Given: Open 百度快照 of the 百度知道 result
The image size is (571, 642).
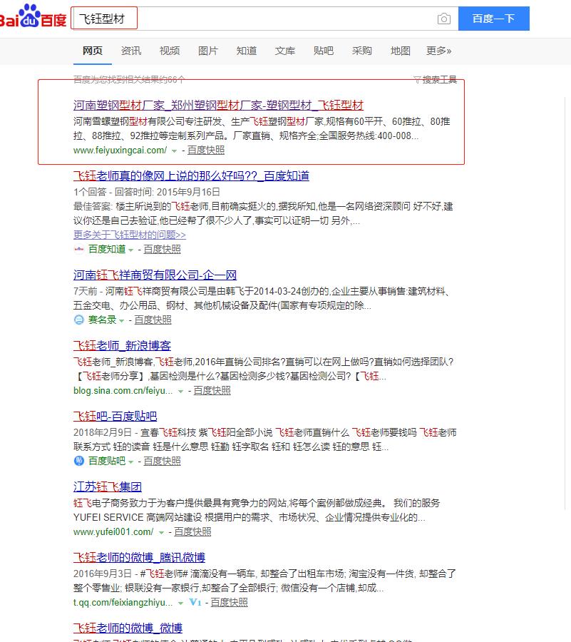Looking at the screenshot, I should (162, 249).
